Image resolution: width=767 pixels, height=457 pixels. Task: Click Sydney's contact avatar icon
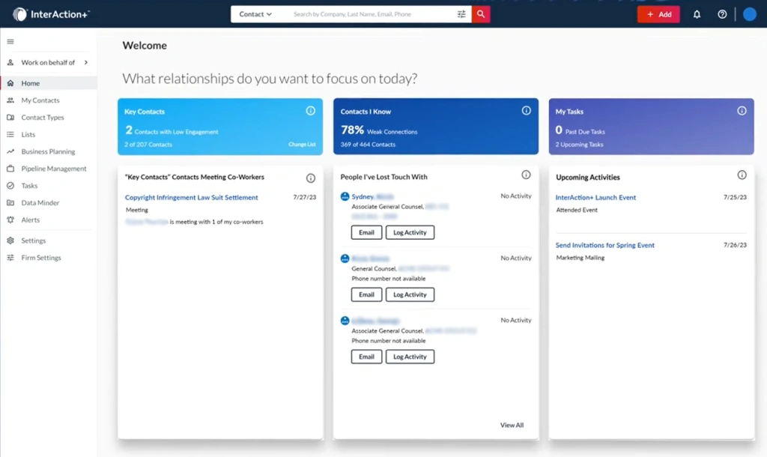click(345, 196)
